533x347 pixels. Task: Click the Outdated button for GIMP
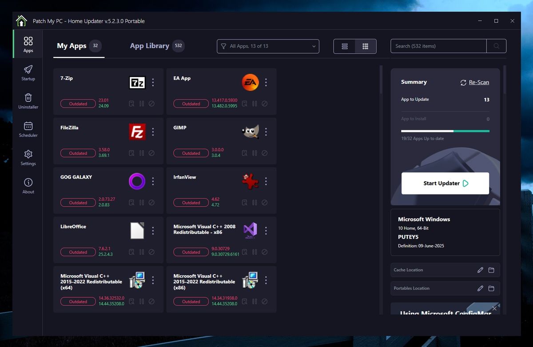(191, 153)
